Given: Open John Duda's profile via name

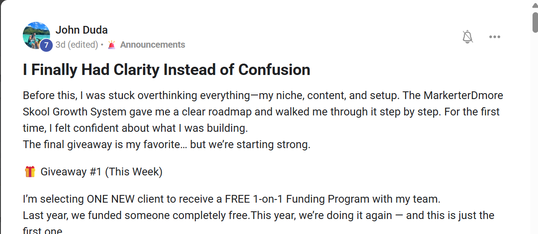Looking at the screenshot, I should tap(81, 30).
